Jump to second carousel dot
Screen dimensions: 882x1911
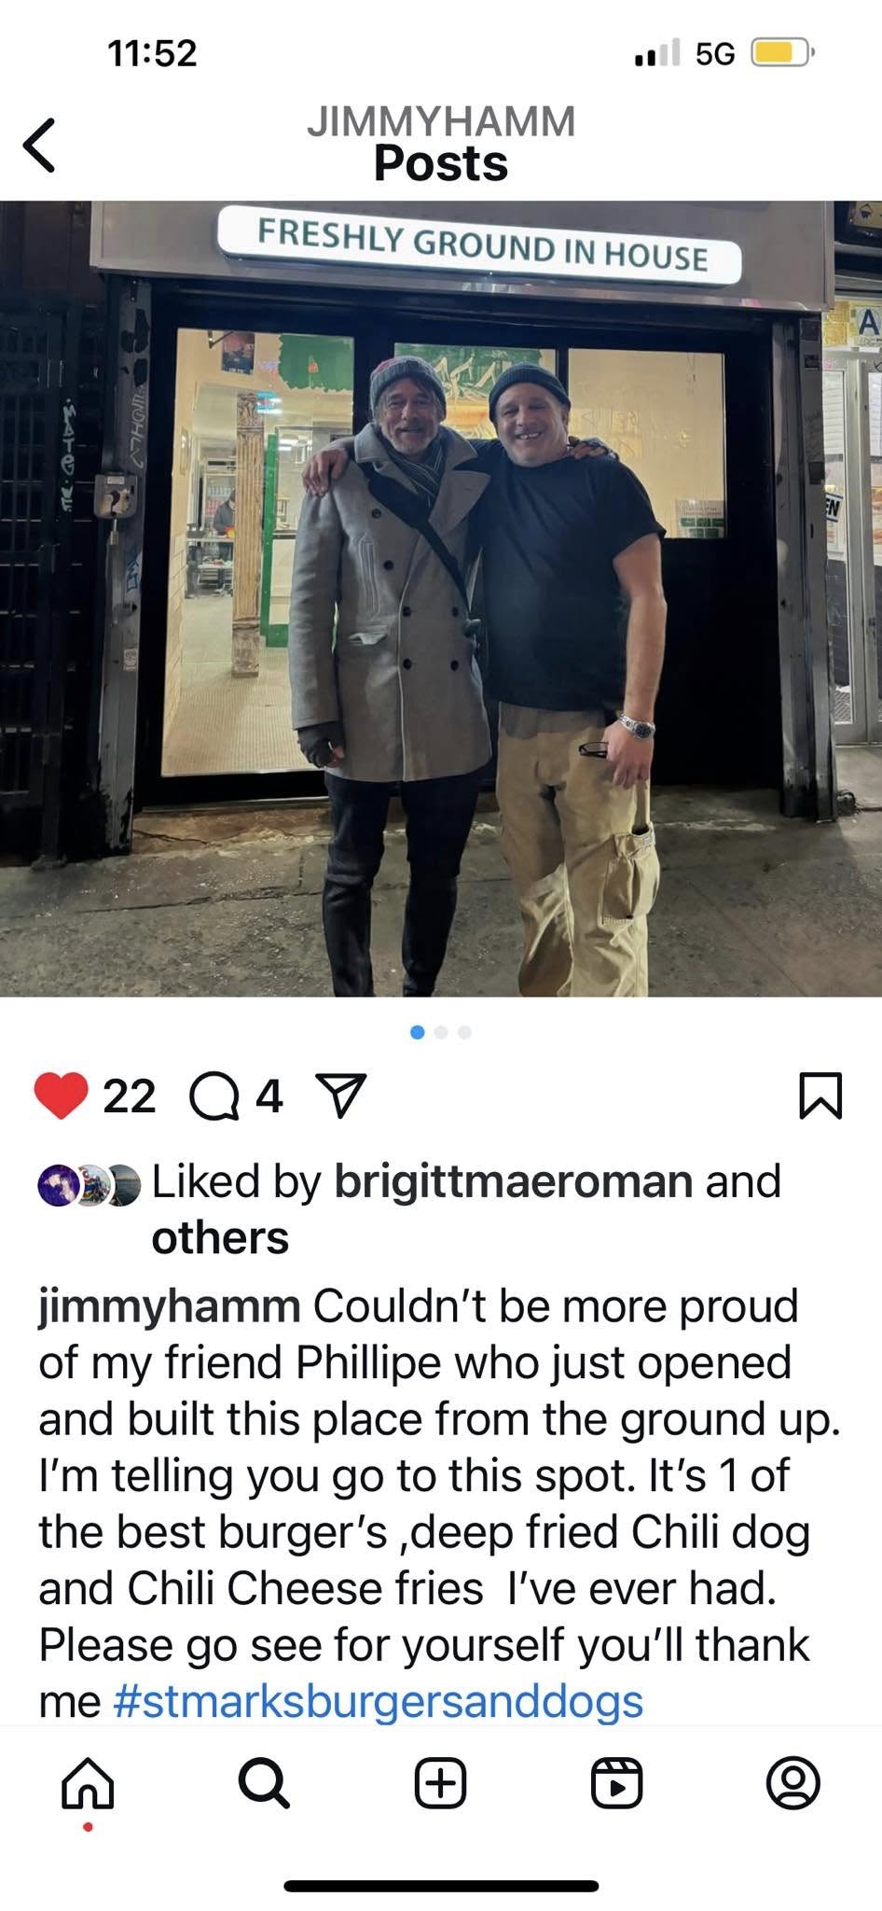tap(441, 1032)
